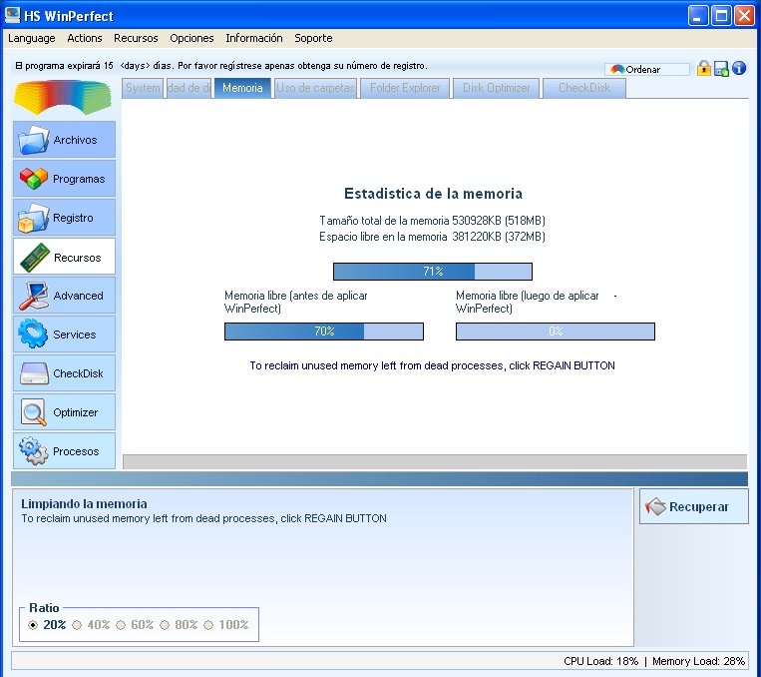Open the Procesos gears section
Image resolution: width=761 pixels, height=677 pixels.
coord(64,451)
